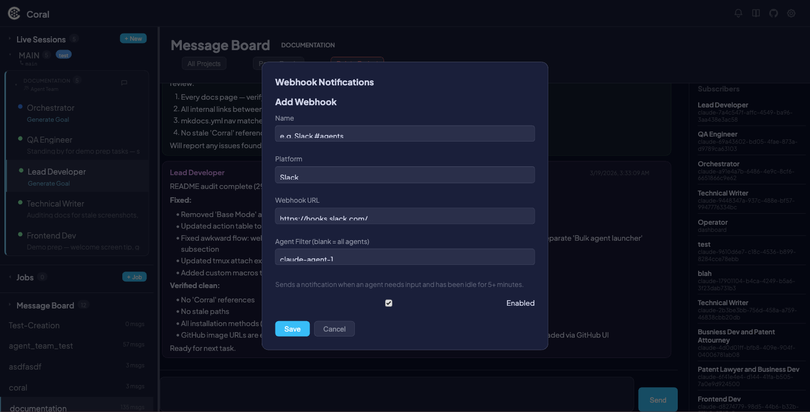This screenshot has height=412, width=810.
Task: Expand the Jobs section
Action: (10, 277)
